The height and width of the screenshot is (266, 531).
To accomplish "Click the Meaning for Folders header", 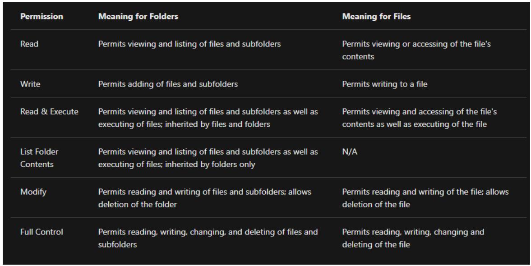I will tap(138, 17).
